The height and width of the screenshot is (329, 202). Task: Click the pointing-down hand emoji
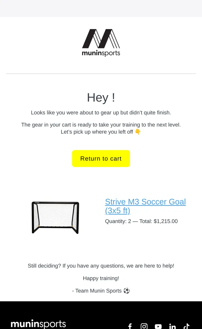coord(138,132)
